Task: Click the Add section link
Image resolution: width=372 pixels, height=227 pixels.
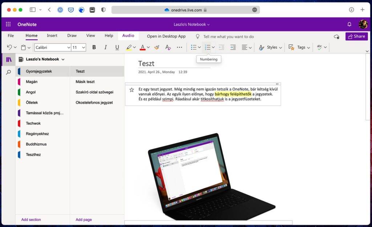Action: click(x=31, y=220)
